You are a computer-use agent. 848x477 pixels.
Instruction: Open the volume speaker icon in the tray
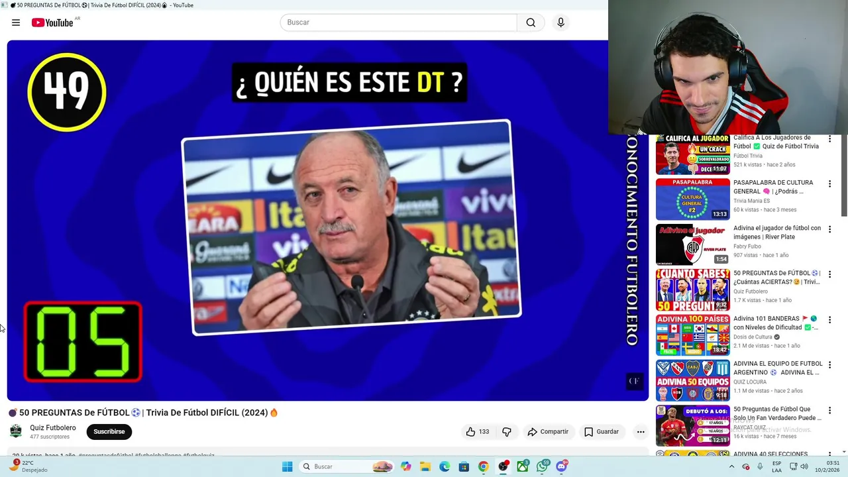pos(804,466)
